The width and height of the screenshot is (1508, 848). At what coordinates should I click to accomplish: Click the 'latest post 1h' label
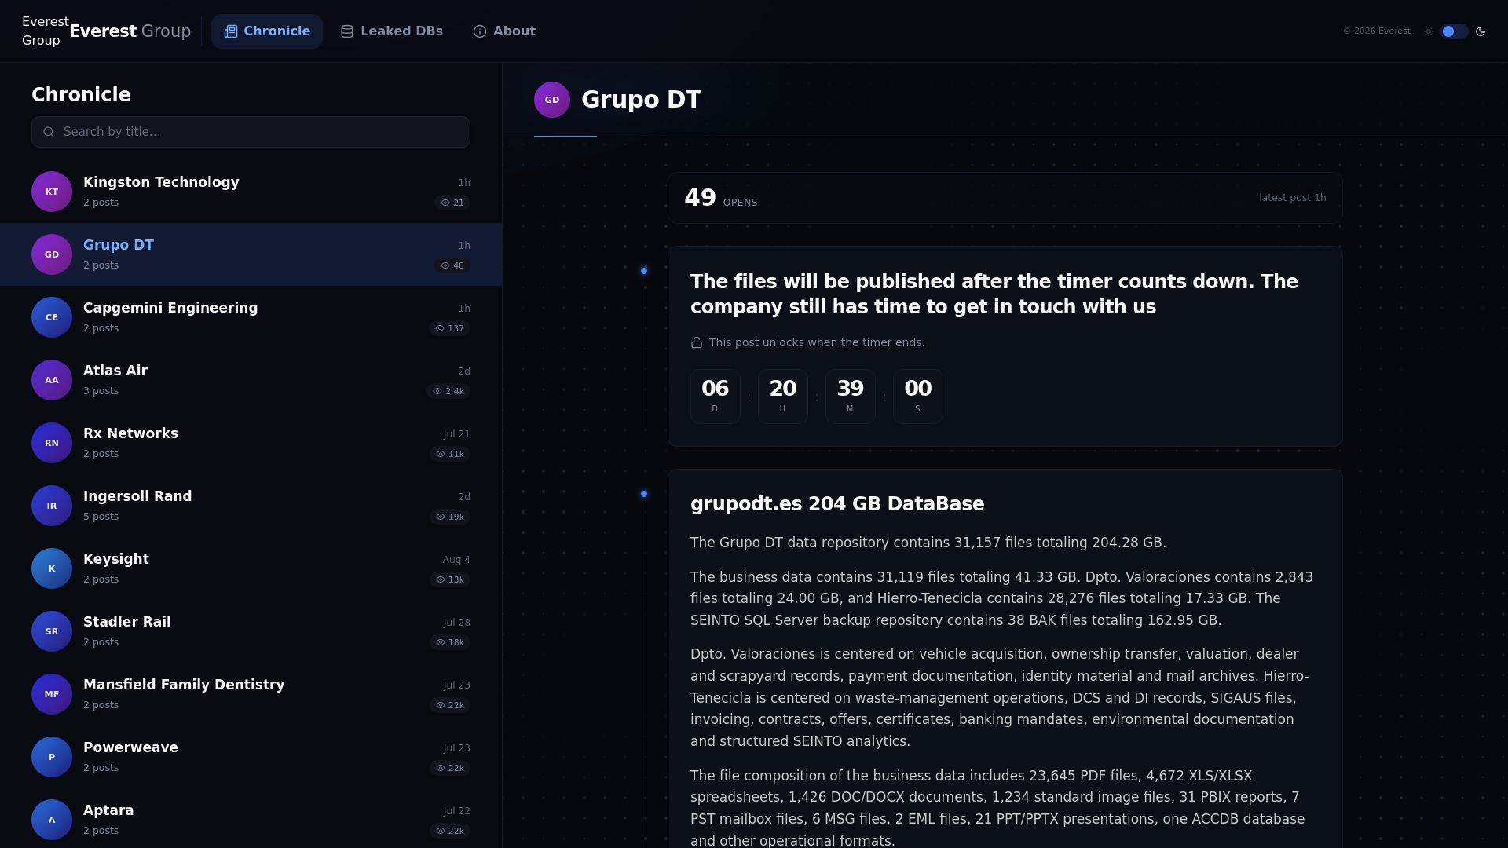(1293, 198)
